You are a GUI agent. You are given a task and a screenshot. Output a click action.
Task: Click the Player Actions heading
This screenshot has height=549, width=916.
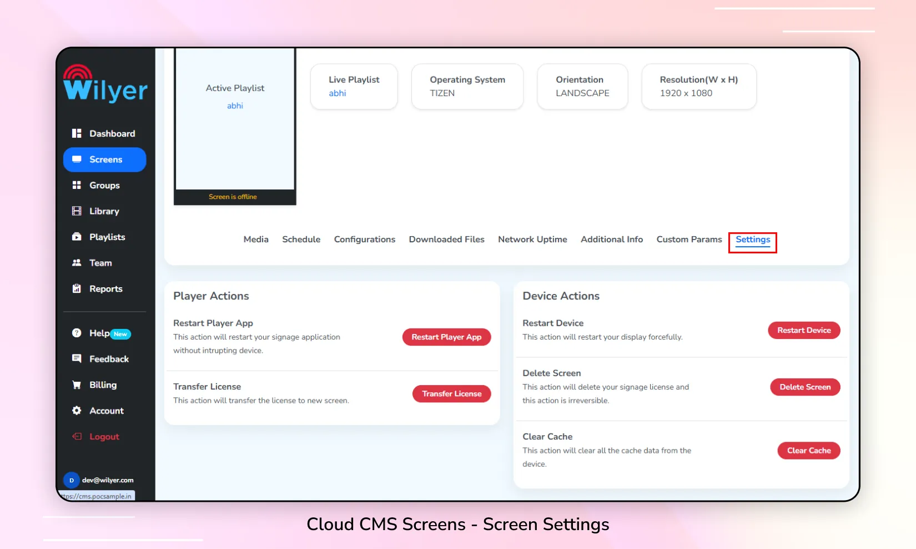211,296
